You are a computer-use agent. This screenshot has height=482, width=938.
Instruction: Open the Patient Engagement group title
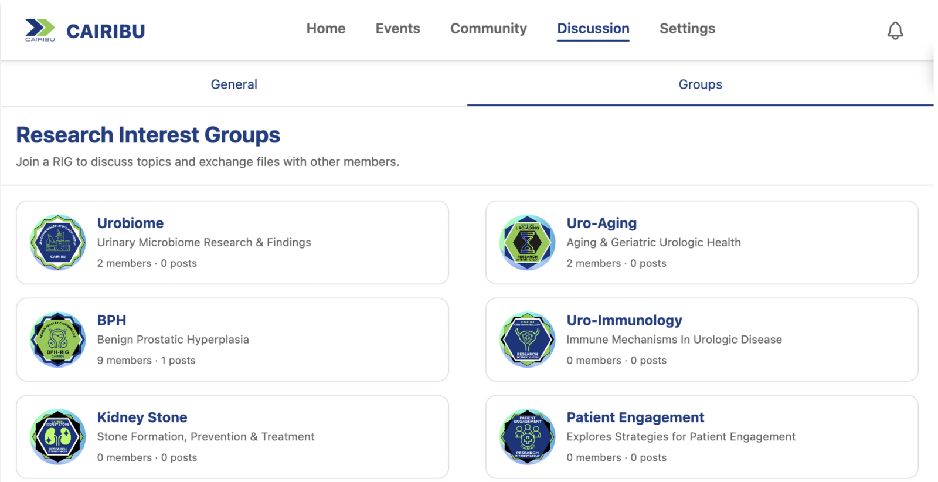pos(635,417)
